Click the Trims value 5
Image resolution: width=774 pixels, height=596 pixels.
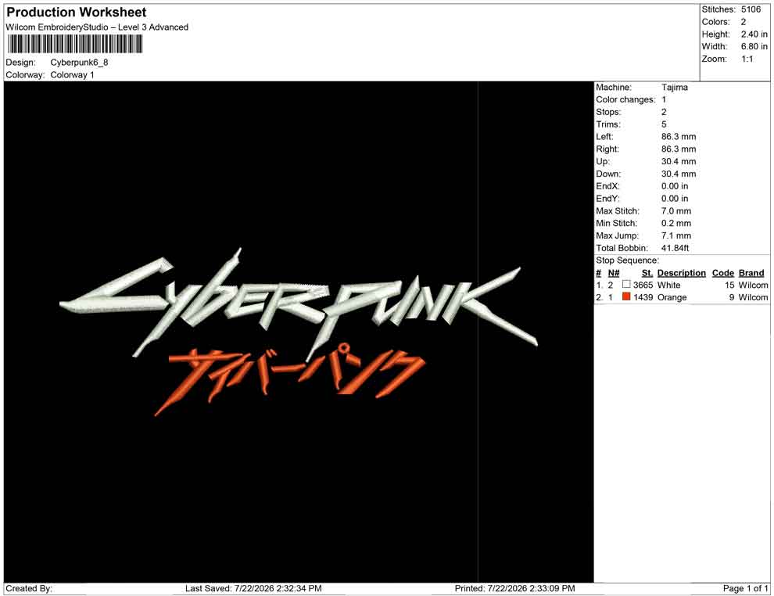[x=664, y=124]
